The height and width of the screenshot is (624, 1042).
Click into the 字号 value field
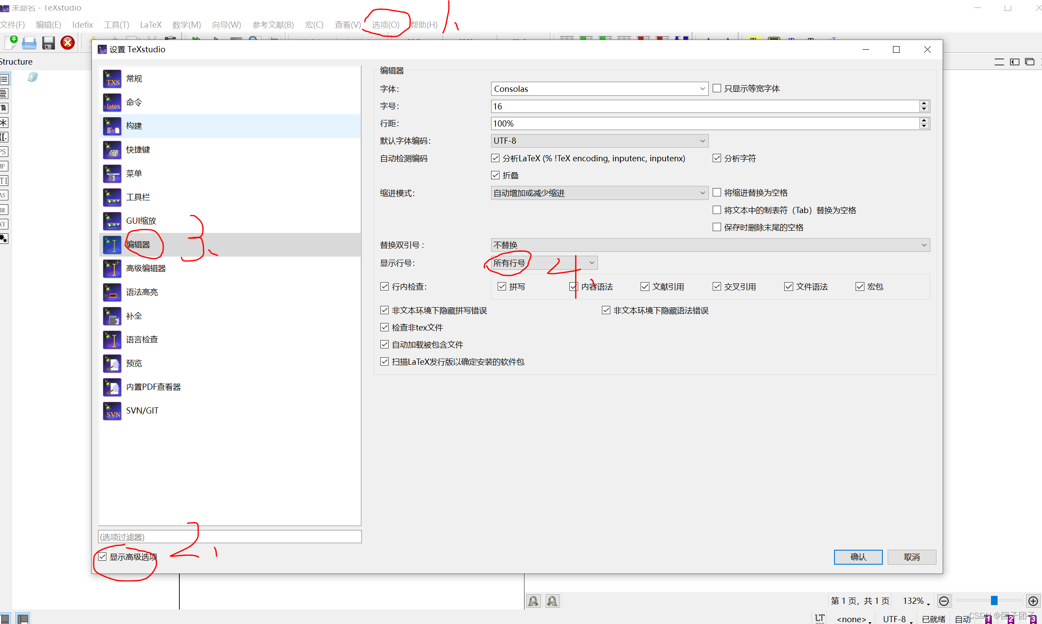coord(705,106)
